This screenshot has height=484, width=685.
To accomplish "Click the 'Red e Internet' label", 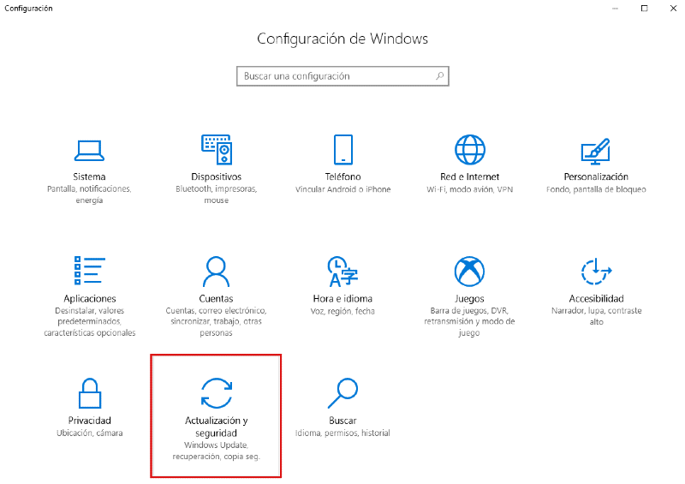I will 469,176.
